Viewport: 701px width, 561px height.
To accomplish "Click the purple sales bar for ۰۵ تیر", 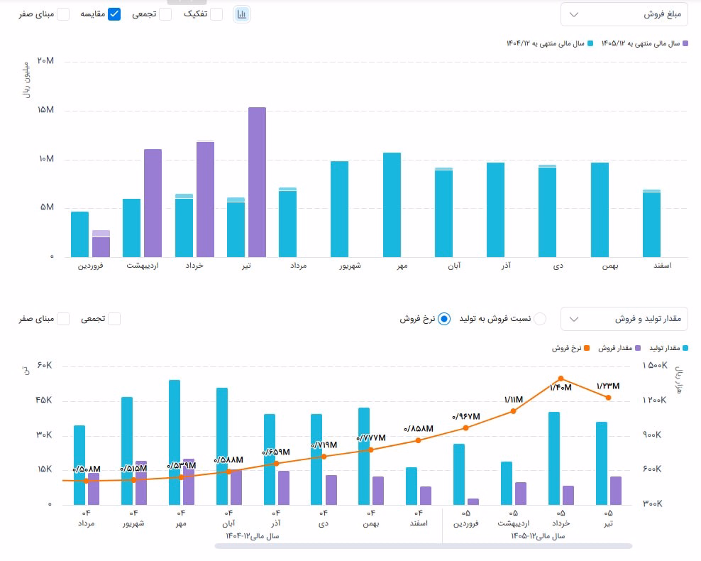I will (616, 491).
